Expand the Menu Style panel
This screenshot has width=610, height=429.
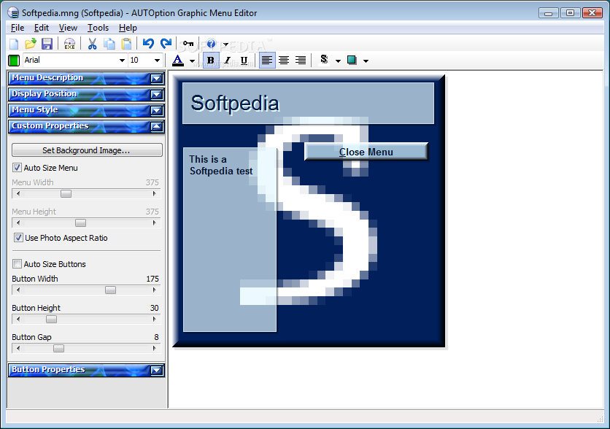tap(157, 110)
